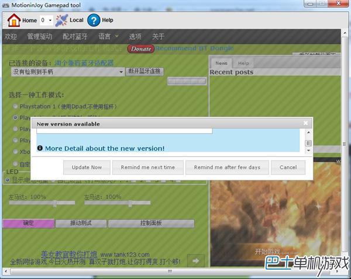The image size is (351, 279).
Task: Click the Donate button
Action: pyautogui.click(x=141, y=49)
